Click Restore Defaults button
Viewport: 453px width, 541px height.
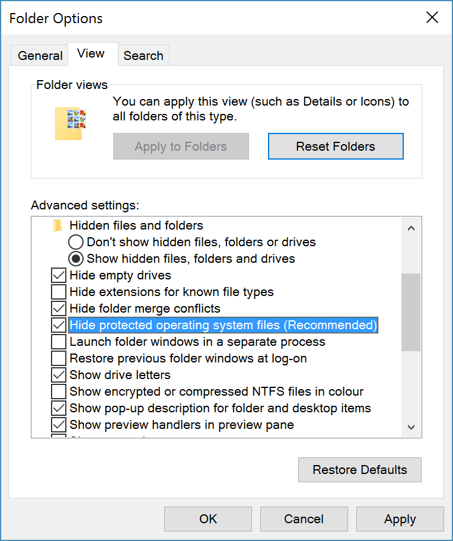pyautogui.click(x=360, y=470)
